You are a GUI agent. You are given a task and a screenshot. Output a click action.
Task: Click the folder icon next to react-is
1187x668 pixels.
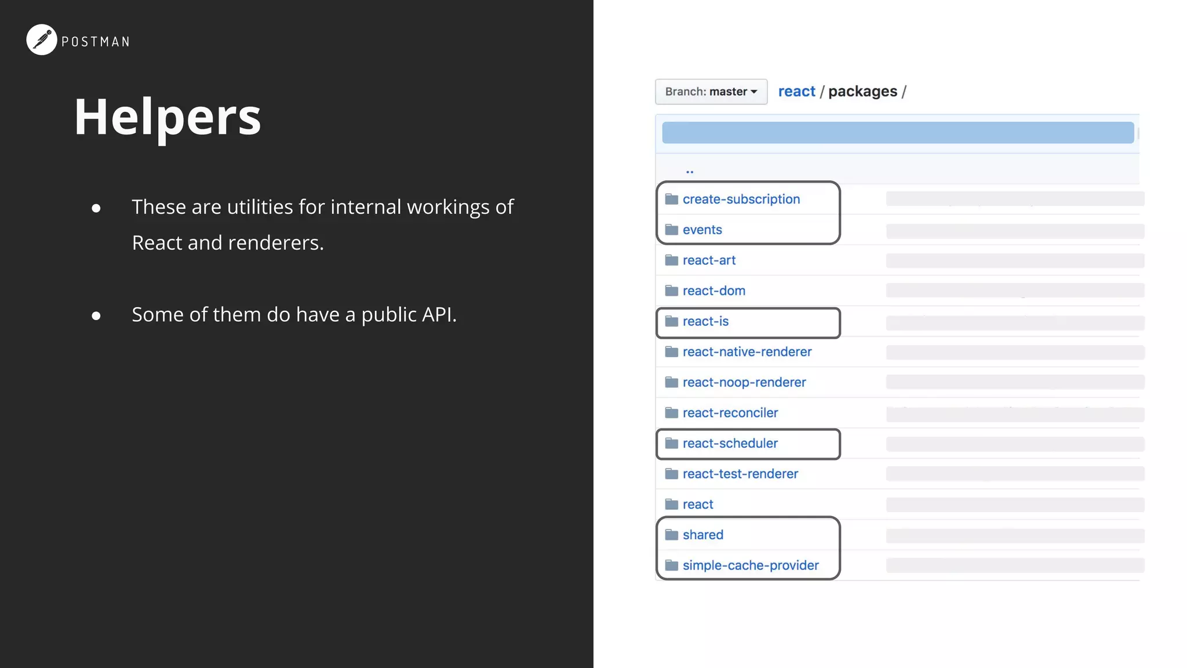point(672,321)
